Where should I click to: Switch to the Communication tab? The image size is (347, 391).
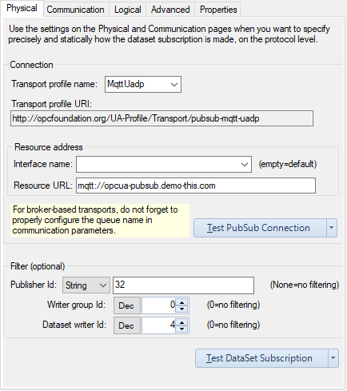76,10
